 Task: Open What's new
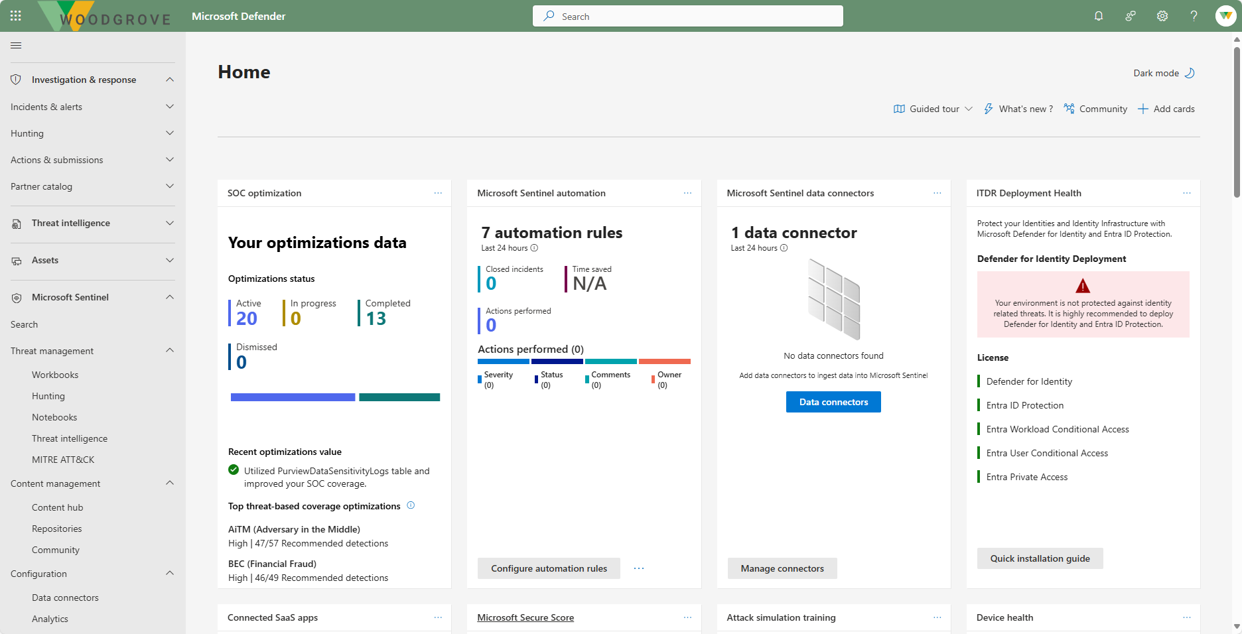tap(1018, 109)
